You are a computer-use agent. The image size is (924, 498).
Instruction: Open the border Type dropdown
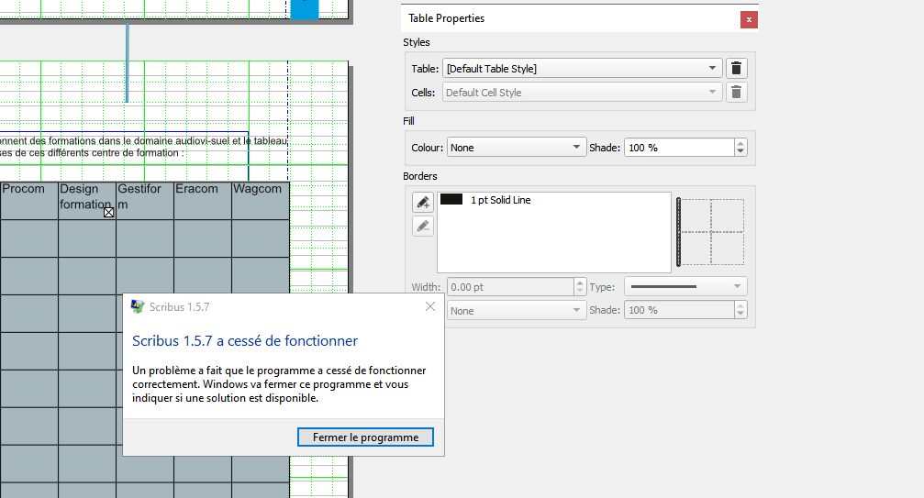[685, 287]
